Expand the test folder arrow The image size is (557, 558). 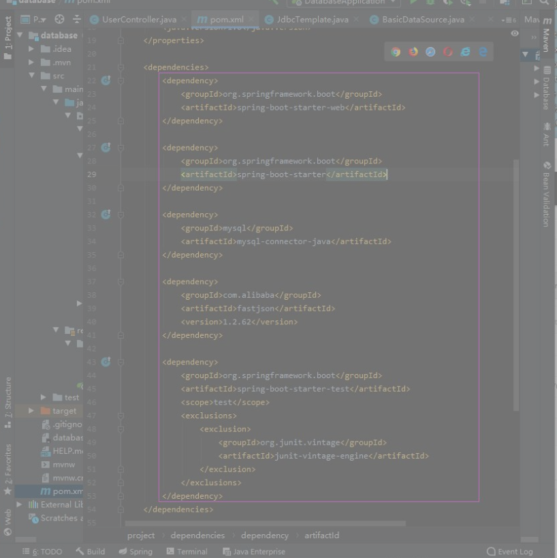pyautogui.click(x=43, y=397)
